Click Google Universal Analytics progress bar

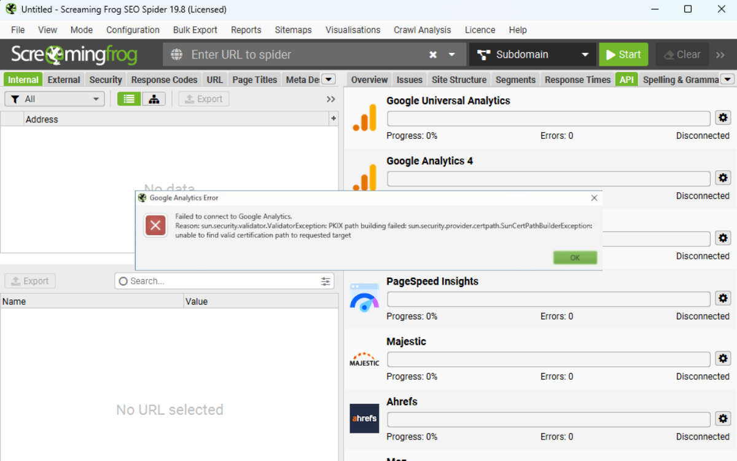tap(548, 118)
